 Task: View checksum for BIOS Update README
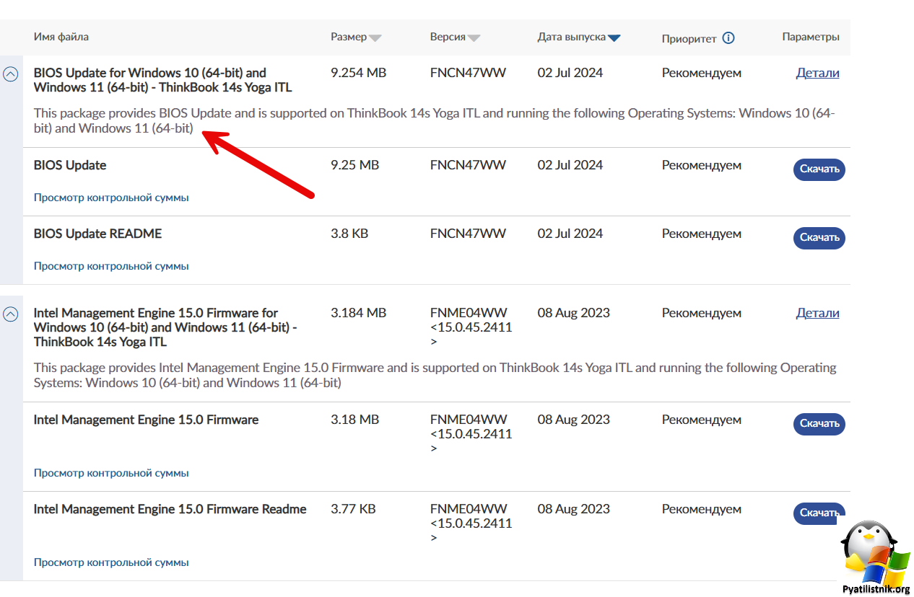(x=111, y=266)
